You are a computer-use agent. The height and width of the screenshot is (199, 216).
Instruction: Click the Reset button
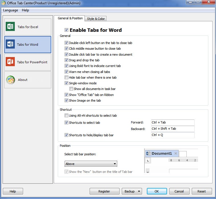tap(202, 191)
